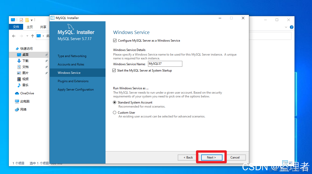This screenshot has height=174, width=312.
Task: Click the Next button
Action: tap(211, 157)
